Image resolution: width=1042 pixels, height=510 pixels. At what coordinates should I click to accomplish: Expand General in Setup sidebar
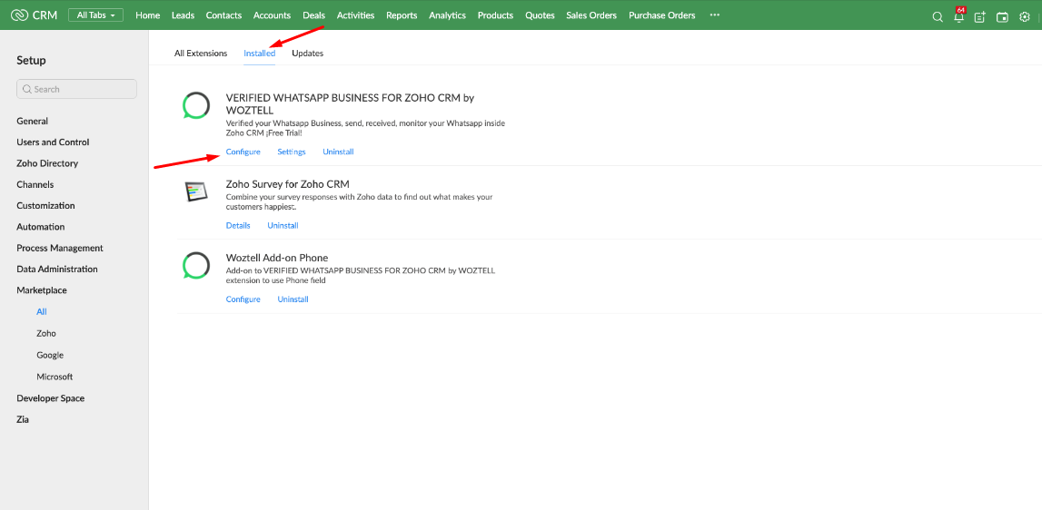tap(33, 121)
